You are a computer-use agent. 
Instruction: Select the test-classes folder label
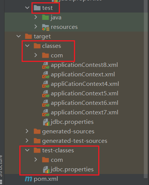pos(58,150)
